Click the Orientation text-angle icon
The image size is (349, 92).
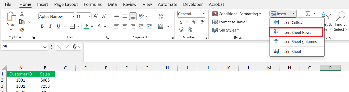click(x=141, y=16)
